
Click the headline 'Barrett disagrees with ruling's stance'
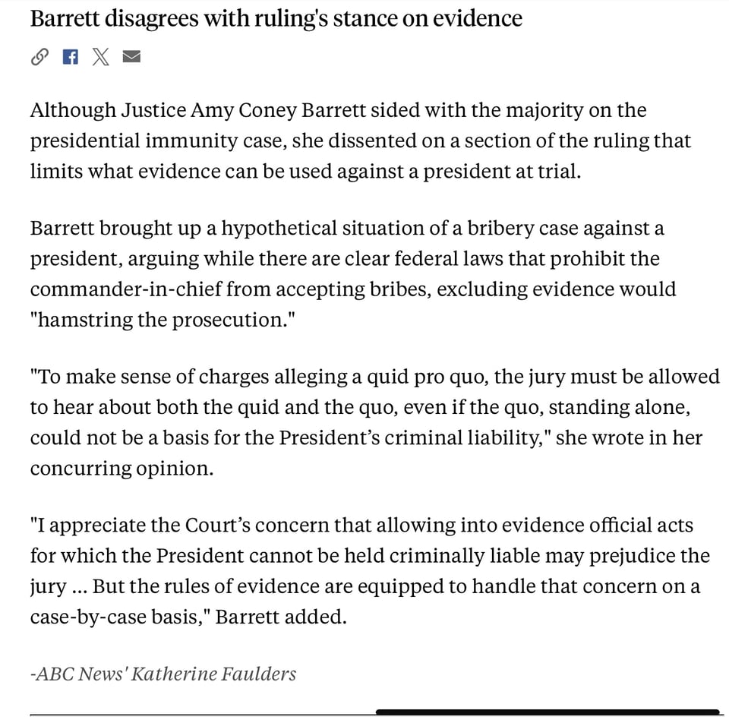point(276,18)
